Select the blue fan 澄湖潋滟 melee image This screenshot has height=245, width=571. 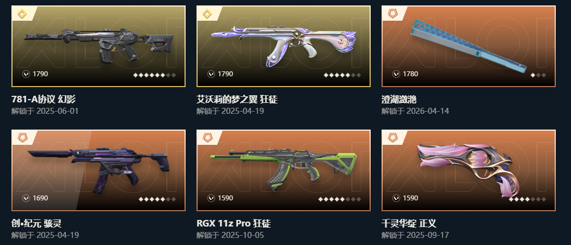[x=469, y=46]
